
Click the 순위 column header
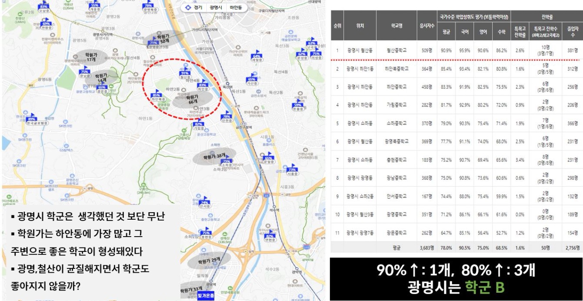tap(337, 26)
